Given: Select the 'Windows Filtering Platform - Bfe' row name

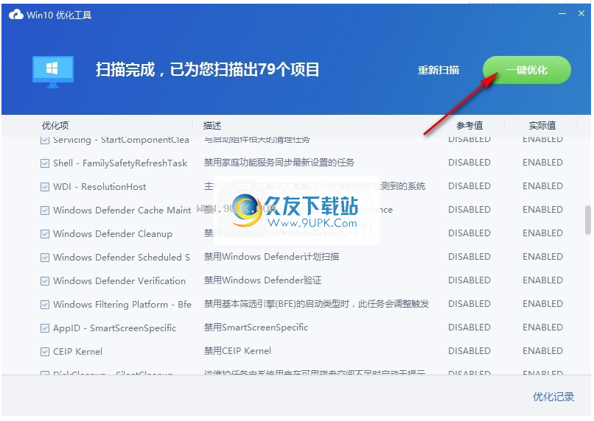Looking at the screenshot, I should pos(122,304).
